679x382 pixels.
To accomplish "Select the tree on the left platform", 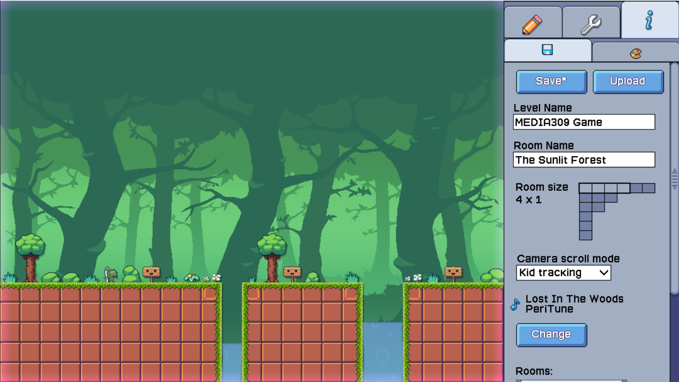I will pos(31,258).
